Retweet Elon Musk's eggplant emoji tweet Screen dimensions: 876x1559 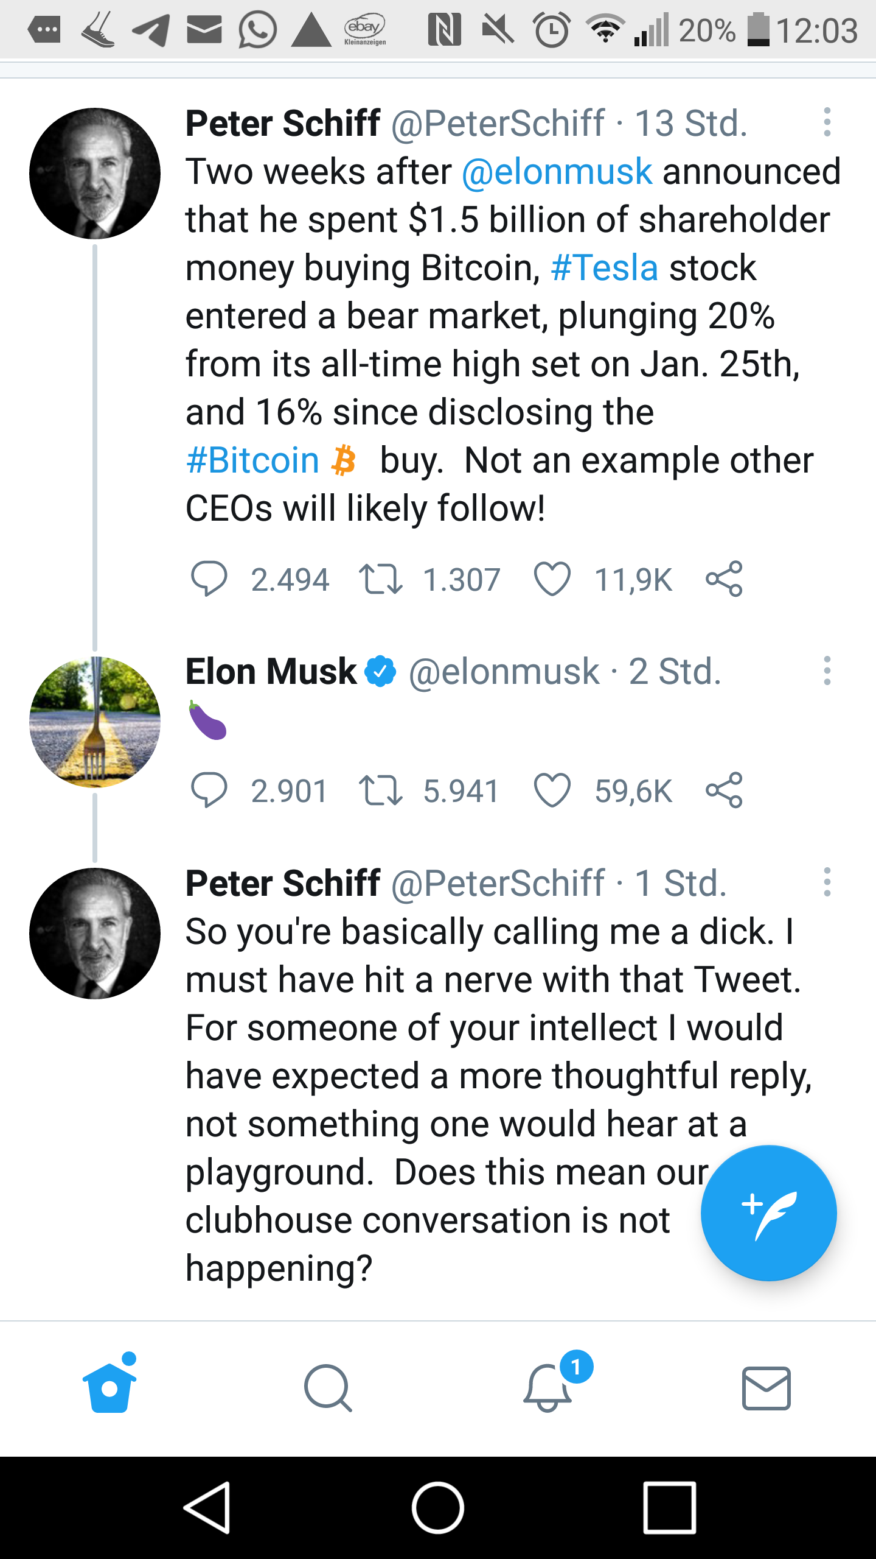pos(380,790)
